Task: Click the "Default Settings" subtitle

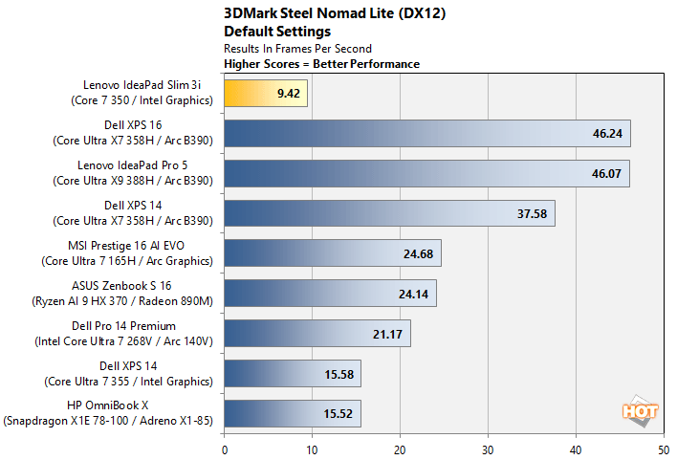Action: pyautogui.click(x=277, y=32)
